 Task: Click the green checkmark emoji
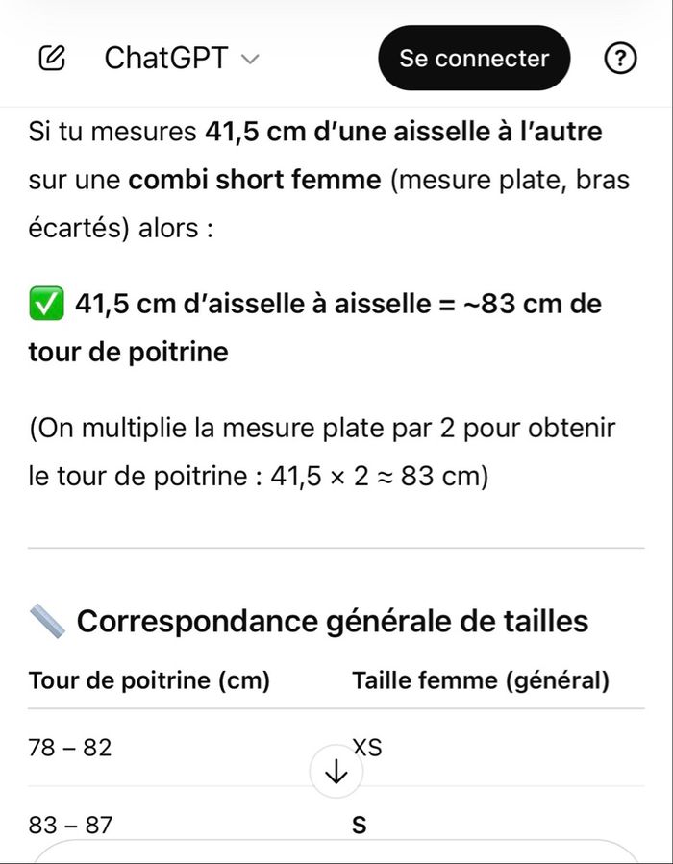(x=46, y=305)
